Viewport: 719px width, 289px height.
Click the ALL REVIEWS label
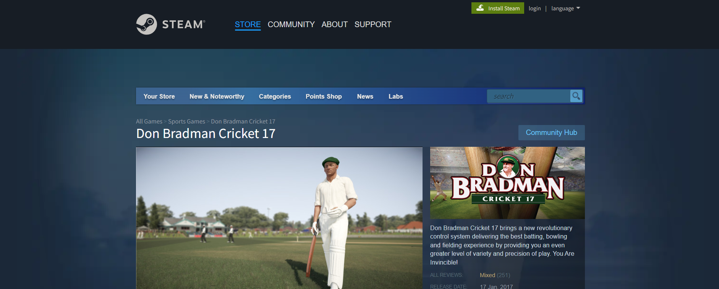pos(446,275)
